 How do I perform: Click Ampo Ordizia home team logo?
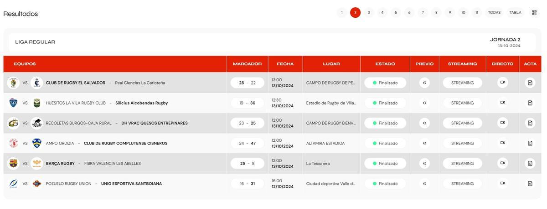(x=13, y=143)
